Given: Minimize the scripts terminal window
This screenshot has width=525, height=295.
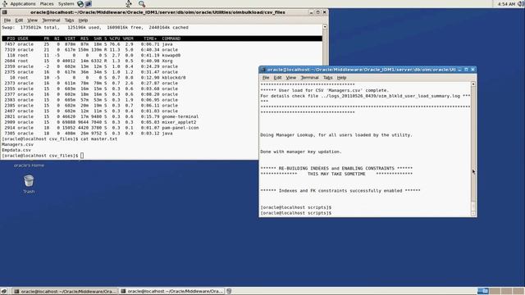Looking at the screenshot, I should [459, 70].
